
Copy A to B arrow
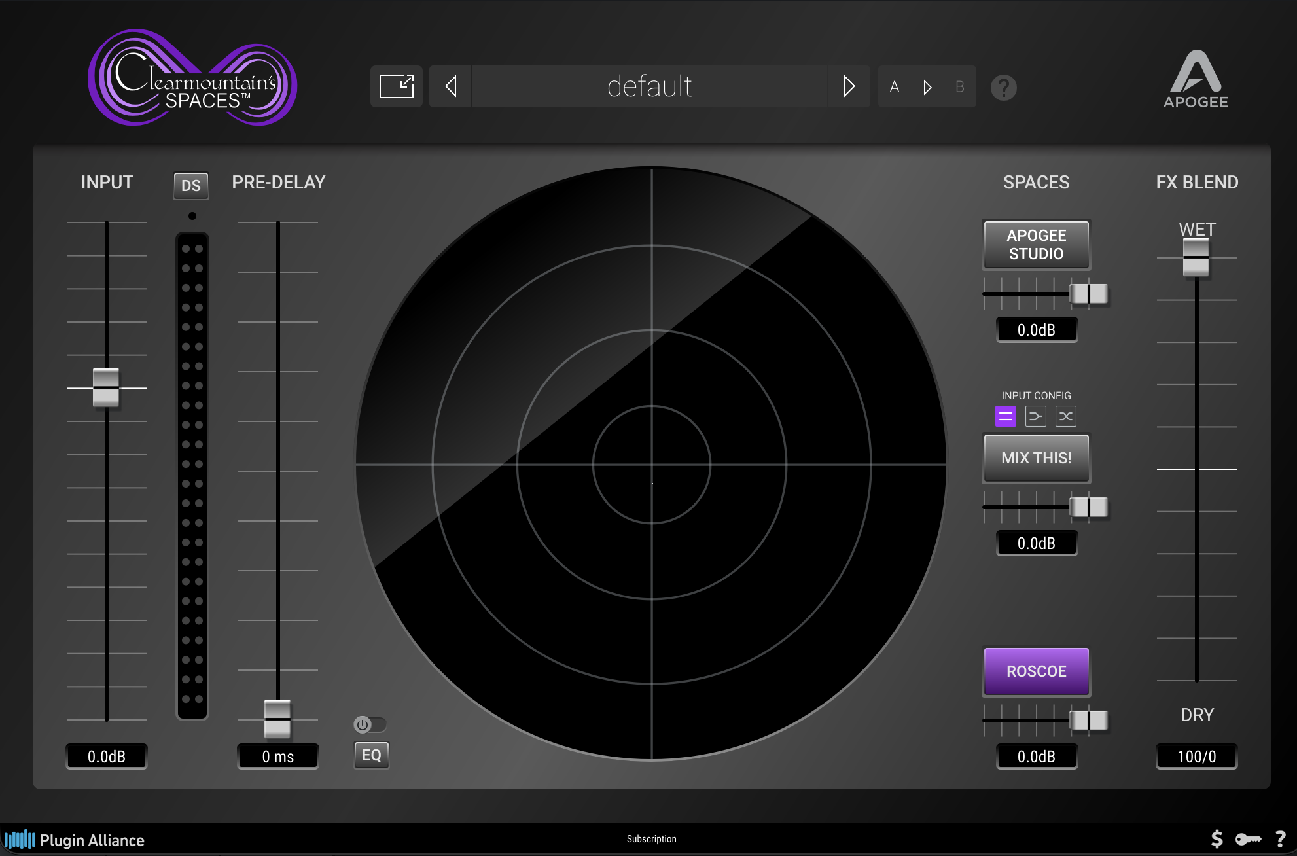(x=927, y=87)
